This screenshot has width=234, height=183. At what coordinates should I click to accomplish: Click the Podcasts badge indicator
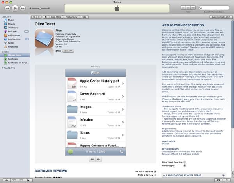[27, 32]
